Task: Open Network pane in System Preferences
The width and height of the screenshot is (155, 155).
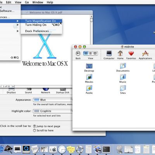Action: 45,91
